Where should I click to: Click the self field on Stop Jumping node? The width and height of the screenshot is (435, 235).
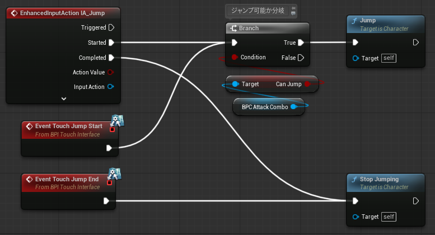(x=389, y=217)
